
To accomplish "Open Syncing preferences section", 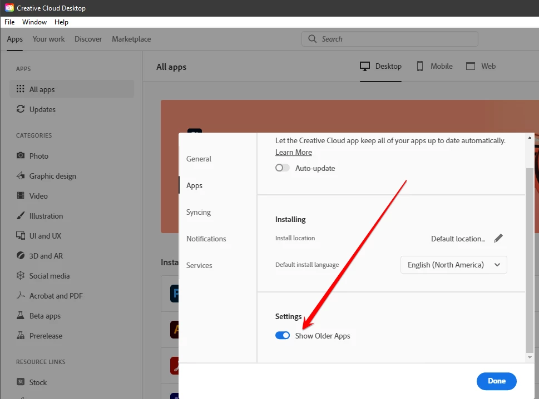I will 199,213.
